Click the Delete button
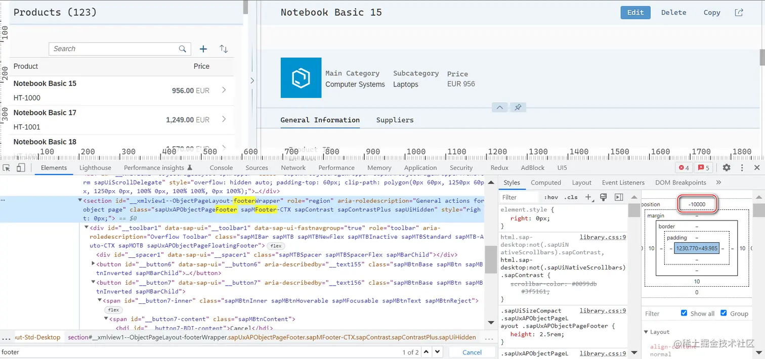Image resolution: width=765 pixels, height=359 pixels. [673, 13]
